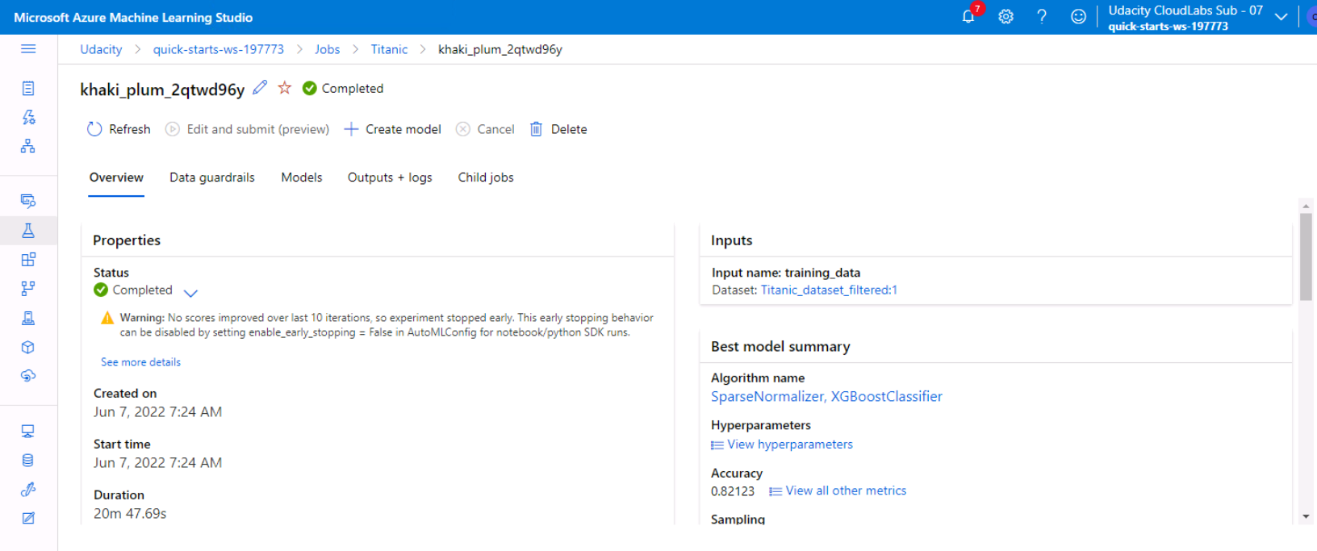Open notifications bell with 7 alerts
This screenshot has width=1317, height=551.
point(970,15)
